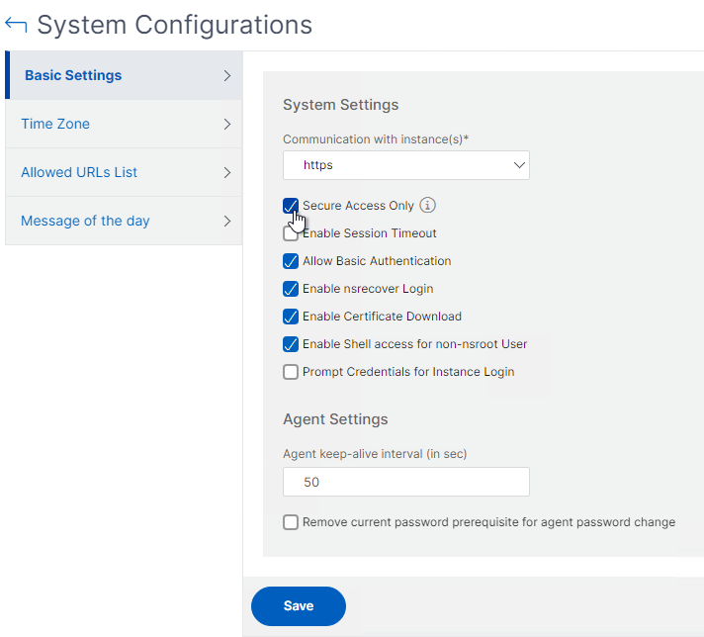This screenshot has height=637, width=704.
Task: Open the Message of the day tab
Action: pos(124,221)
